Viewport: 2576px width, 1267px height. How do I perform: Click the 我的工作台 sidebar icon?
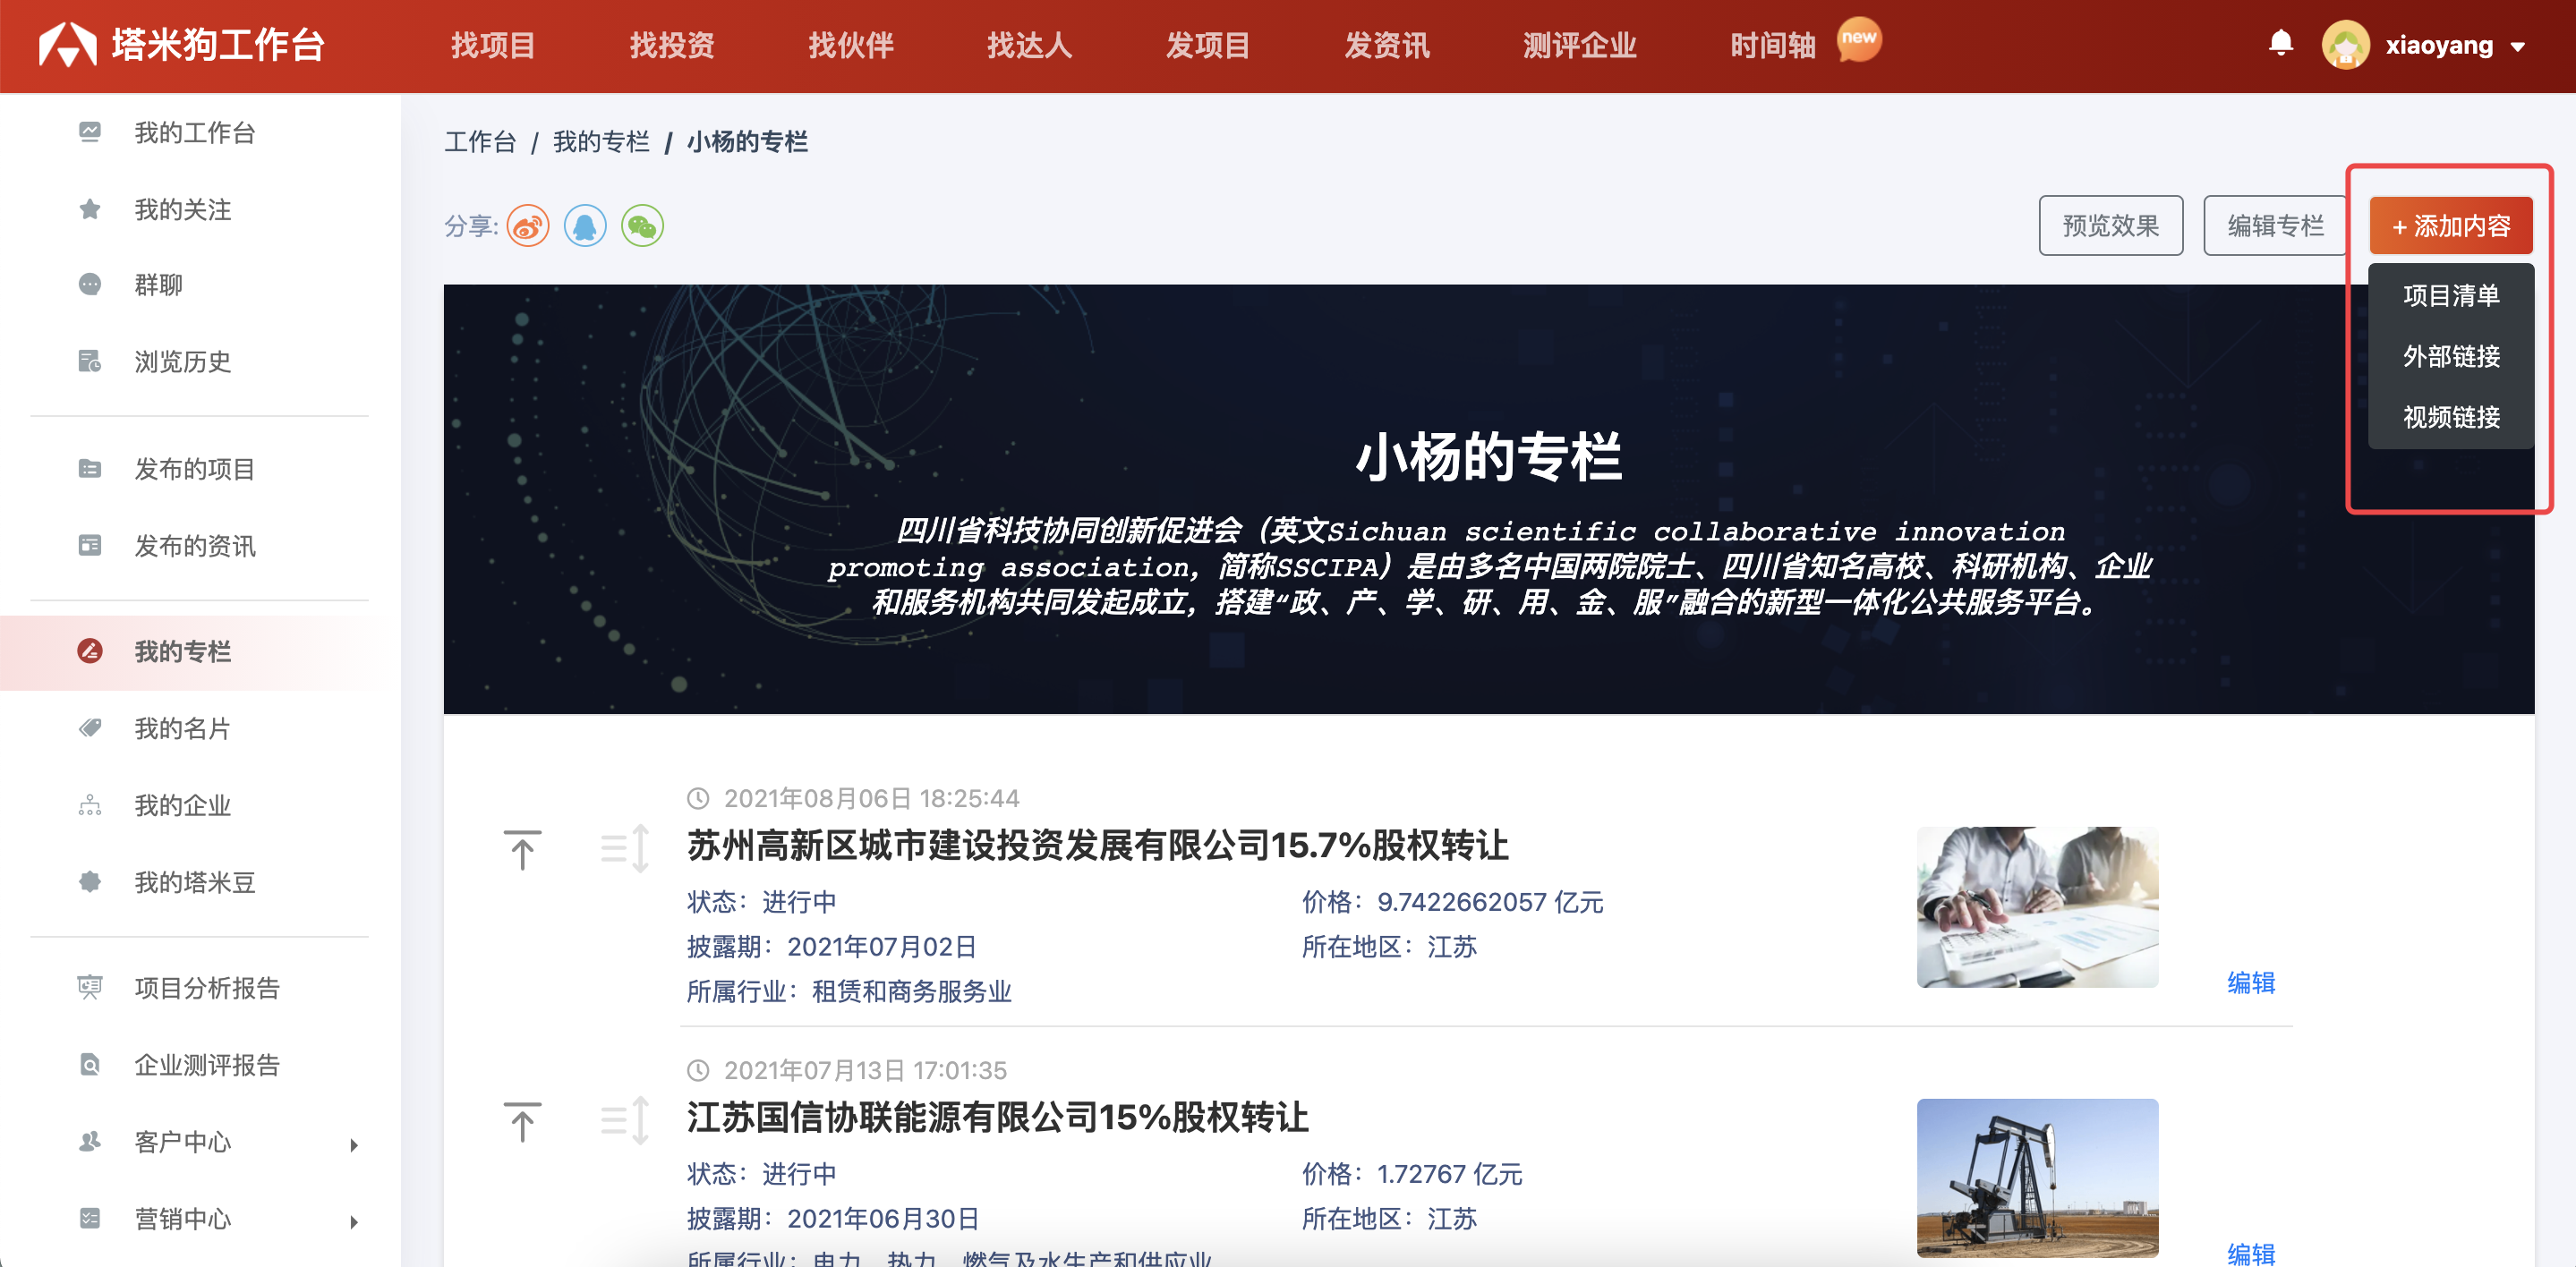pyautogui.click(x=90, y=132)
